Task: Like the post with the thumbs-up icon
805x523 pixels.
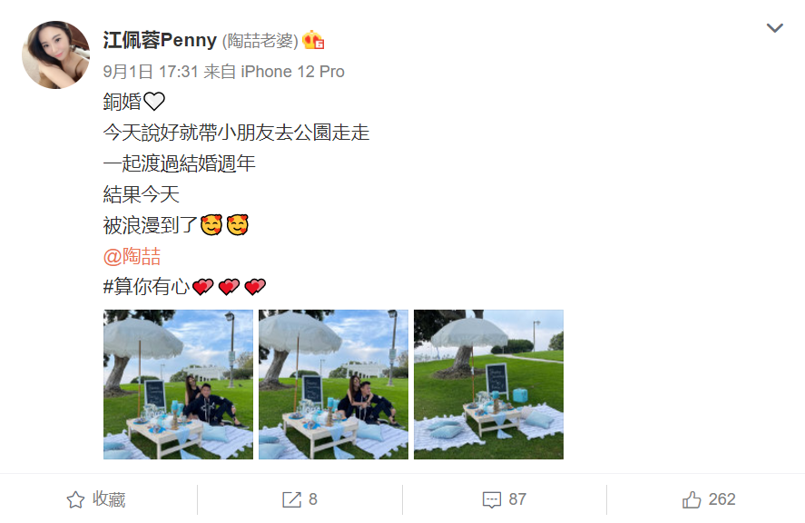Action: click(x=692, y=499)
